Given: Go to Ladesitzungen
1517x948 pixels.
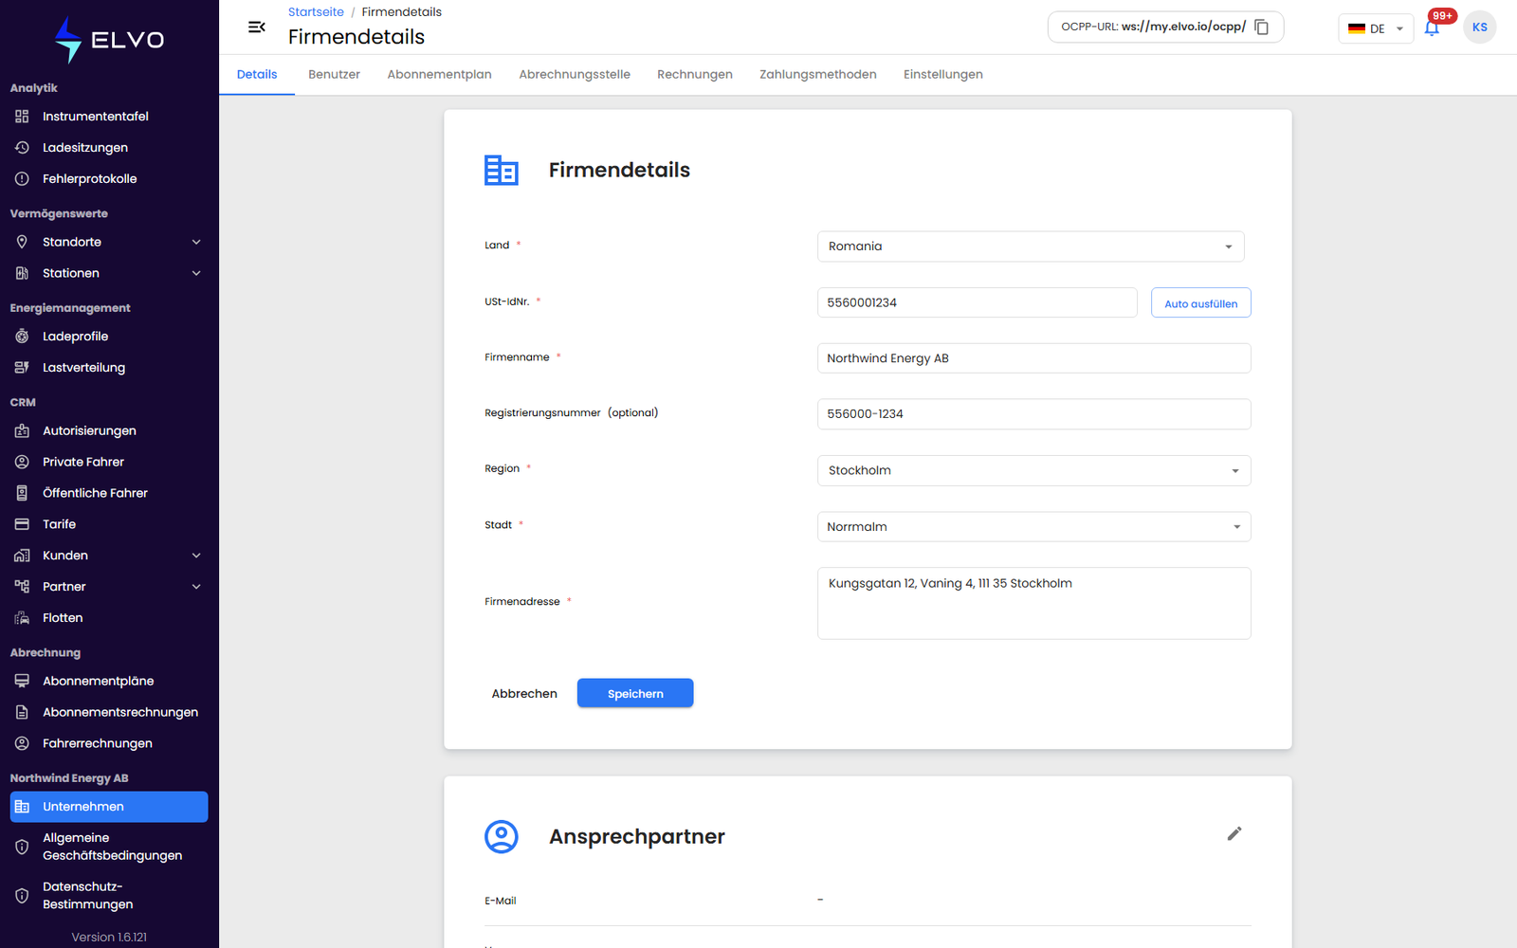Looking at the screenshot, I should tap(109, 148).
